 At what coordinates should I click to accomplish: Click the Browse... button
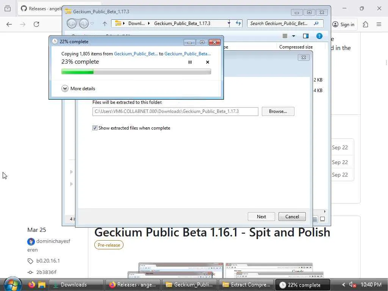[278, 111]
